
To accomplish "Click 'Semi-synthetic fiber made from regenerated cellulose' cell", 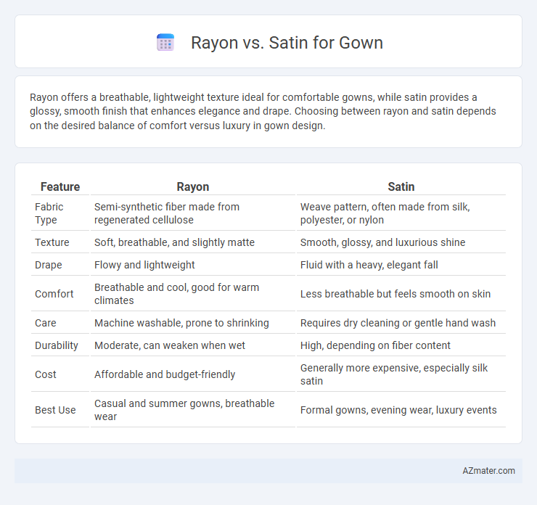I will tap(193, 213).
